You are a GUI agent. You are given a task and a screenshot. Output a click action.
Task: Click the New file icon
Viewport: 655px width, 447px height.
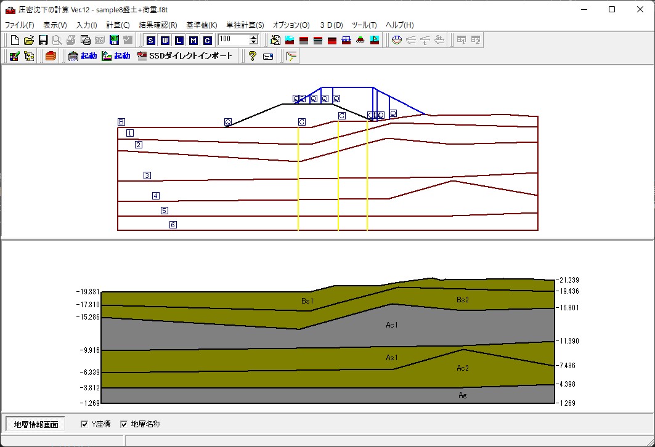[x=15, y=40]
